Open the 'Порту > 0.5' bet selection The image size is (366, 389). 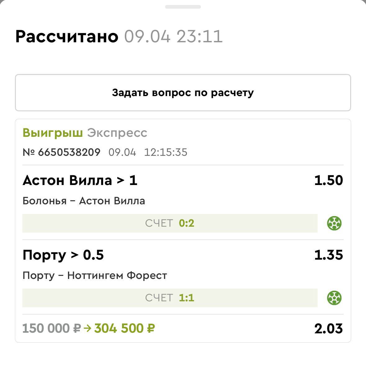click(63, 255)
